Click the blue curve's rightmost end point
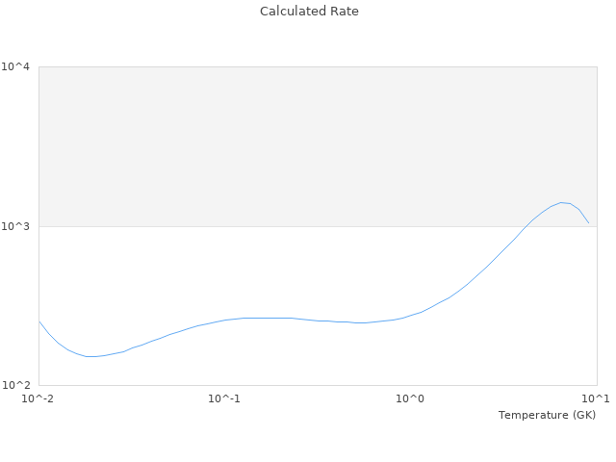Image resolution: width=616 pixels, height=462 pixels. (588, 222)
